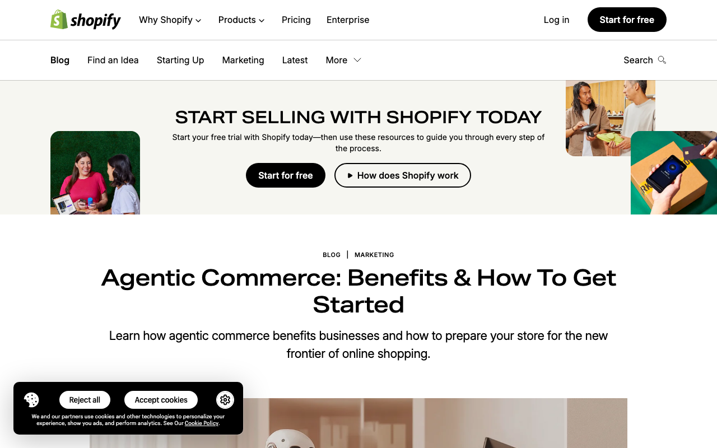The width and height of the screenshot is (717, 448).
Task: Navigate to Enterprise
Action: tap(347, 20)
